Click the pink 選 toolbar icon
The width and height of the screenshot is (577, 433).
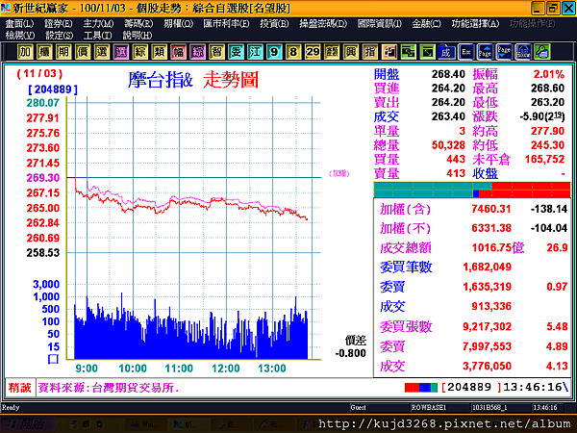coord(121,52)
